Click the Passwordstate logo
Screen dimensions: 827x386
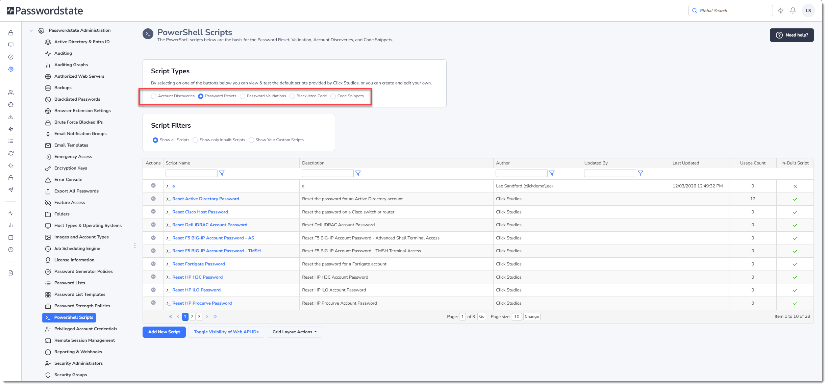pyautogui.click(x=45, y=11)
